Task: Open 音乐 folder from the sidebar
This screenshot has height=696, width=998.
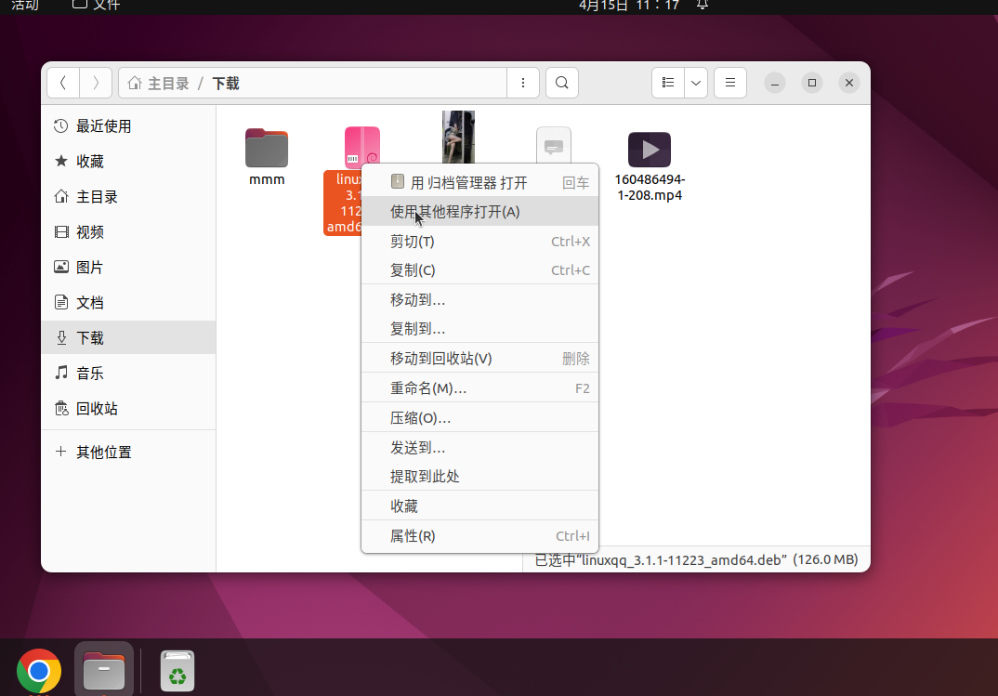Action: tap(90, 373)
